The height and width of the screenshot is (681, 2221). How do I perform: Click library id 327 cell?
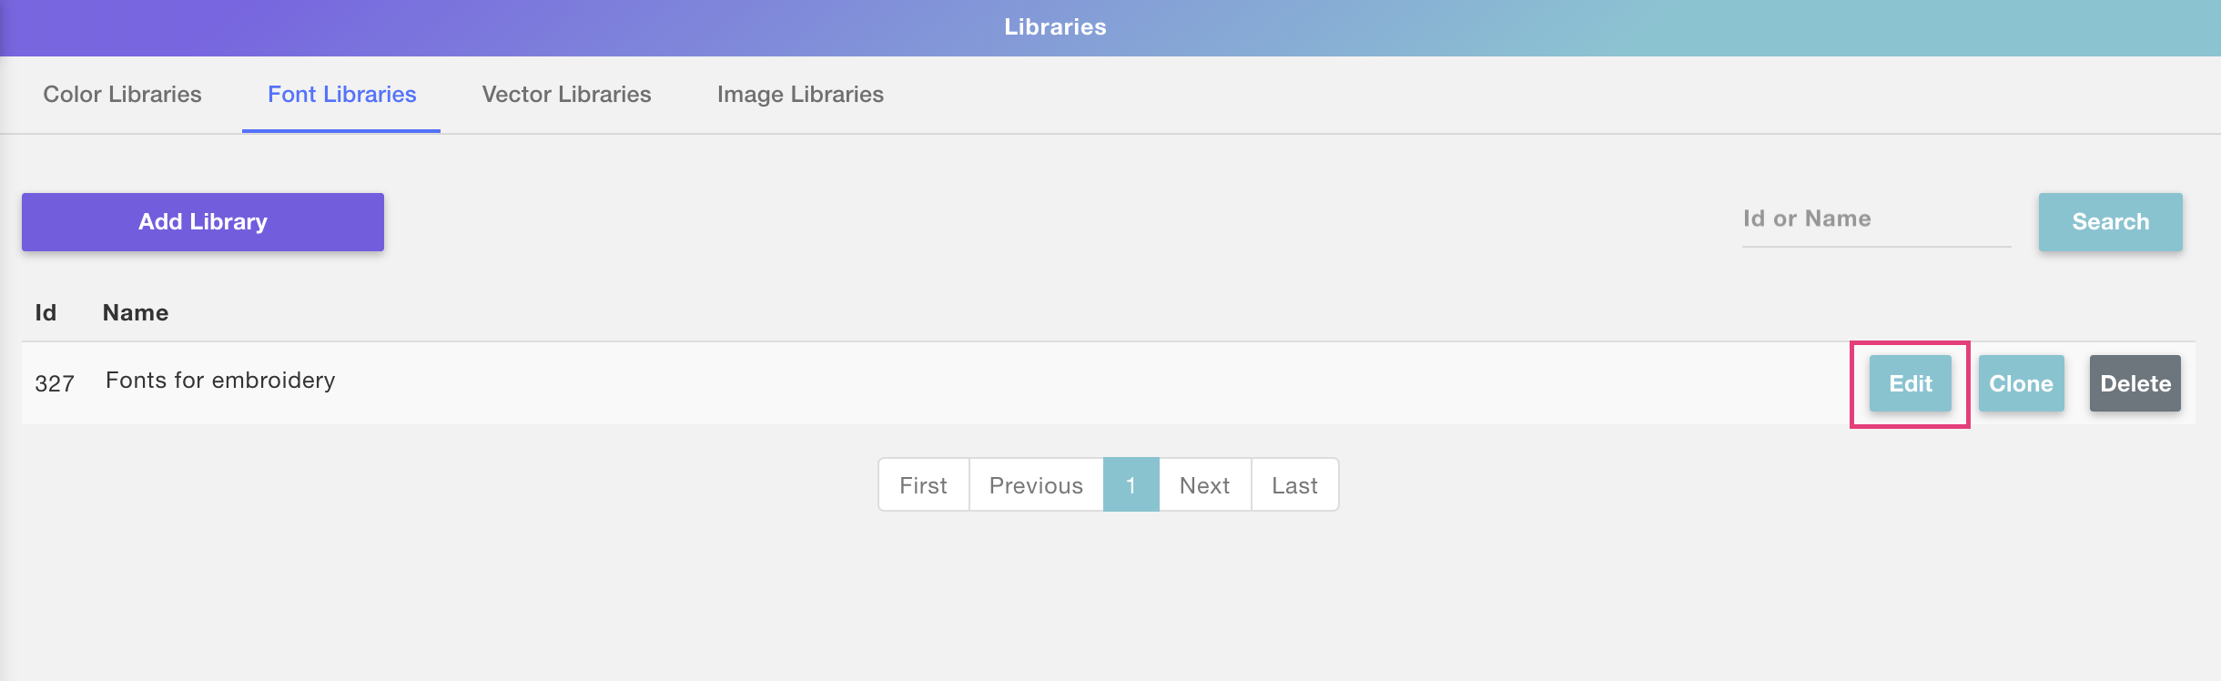(55, 383)
